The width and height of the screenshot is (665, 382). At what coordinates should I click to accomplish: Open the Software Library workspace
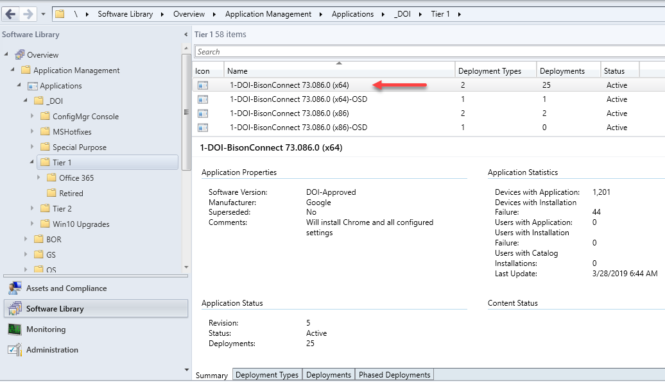(96, 308)
